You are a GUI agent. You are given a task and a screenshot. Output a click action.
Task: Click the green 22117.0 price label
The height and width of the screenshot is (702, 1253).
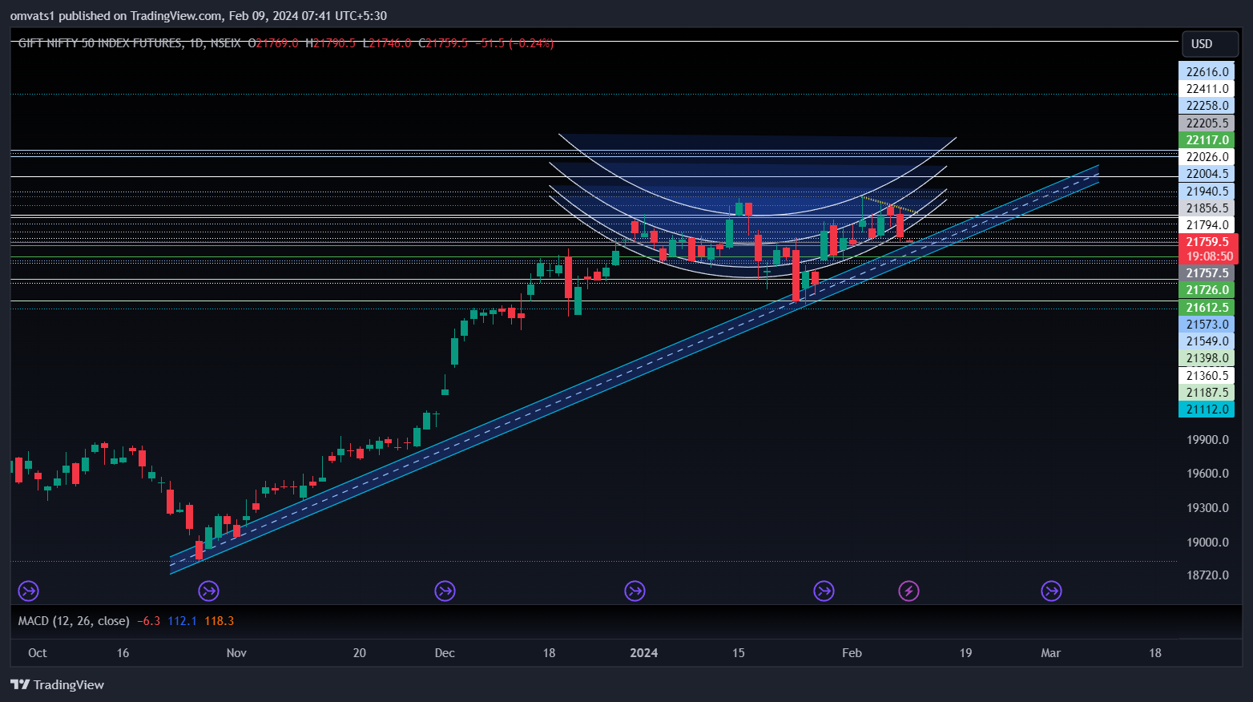pos(1207,140)
